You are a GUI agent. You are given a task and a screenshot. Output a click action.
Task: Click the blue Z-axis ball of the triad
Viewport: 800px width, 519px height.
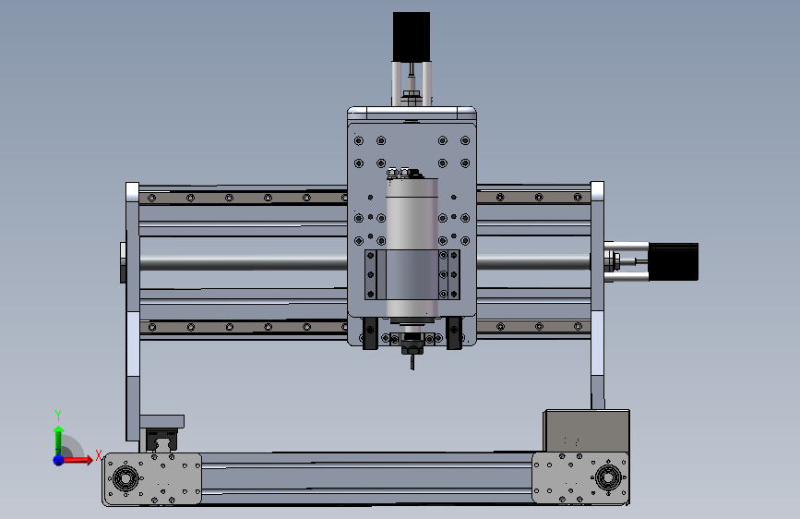tap(58, 460)
